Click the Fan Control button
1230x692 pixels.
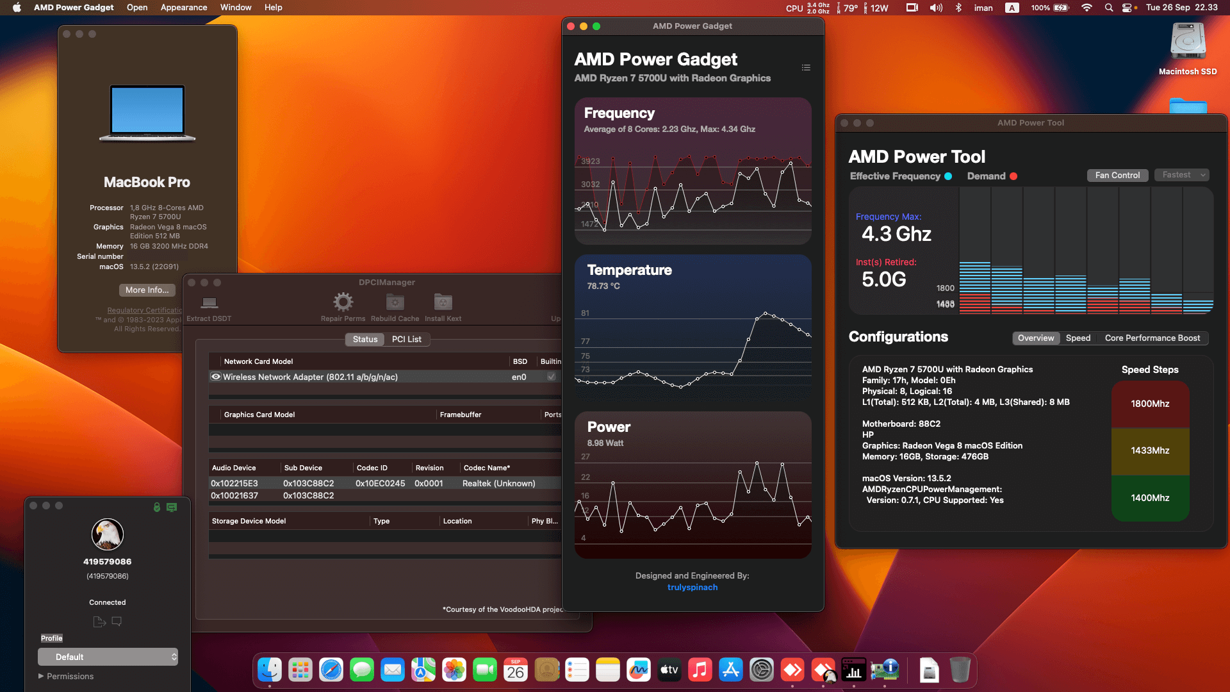pyautogui.click(x=1117, y=175)
